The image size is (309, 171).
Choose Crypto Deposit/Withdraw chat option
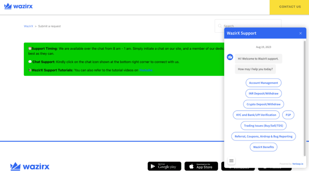coord(263,104)
